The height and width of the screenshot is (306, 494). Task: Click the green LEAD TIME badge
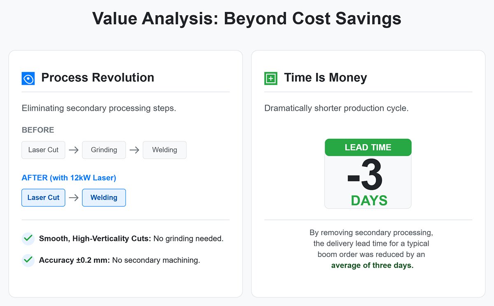pos(368,147)
